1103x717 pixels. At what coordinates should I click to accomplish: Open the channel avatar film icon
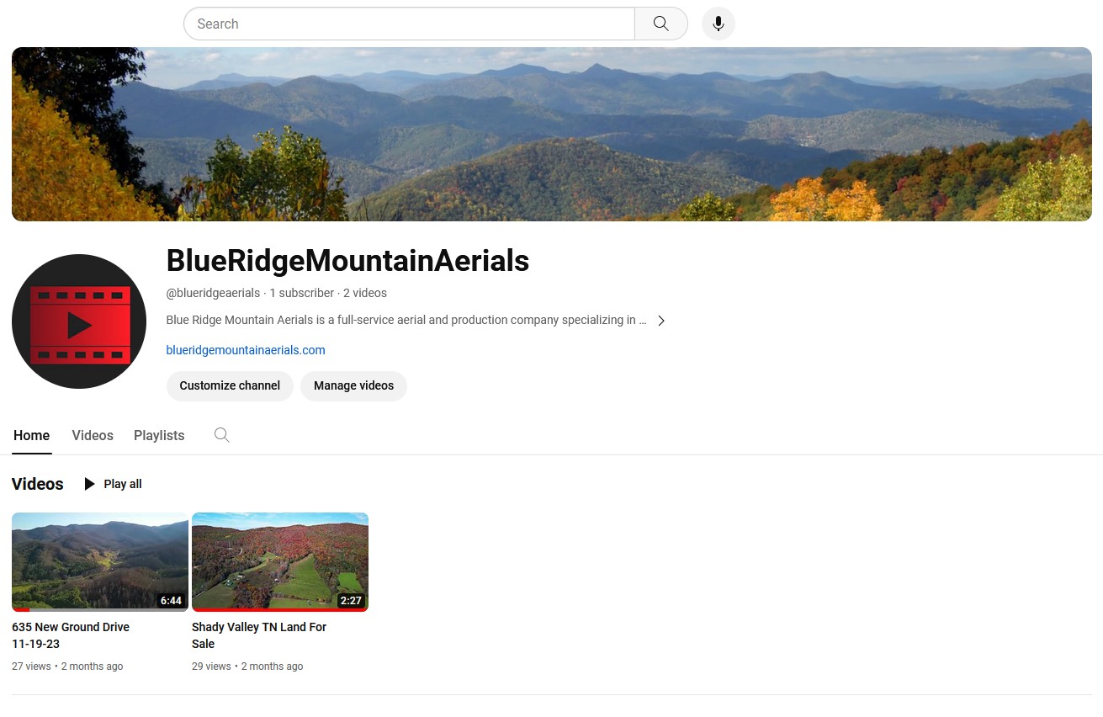tap(79, 321)
